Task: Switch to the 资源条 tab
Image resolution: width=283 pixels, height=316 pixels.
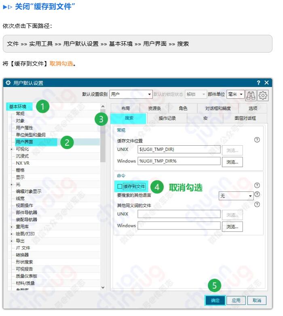Action: (x=154, y=108)
